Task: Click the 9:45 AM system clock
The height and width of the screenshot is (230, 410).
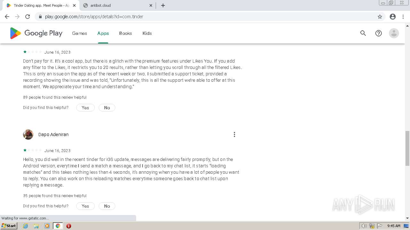Action: [394, 226]
